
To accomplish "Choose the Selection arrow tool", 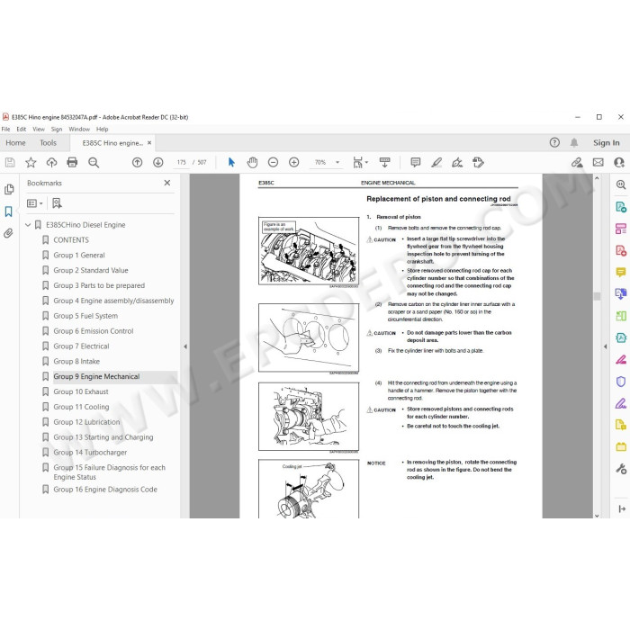I will tap(231, 162).
